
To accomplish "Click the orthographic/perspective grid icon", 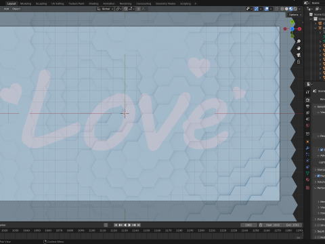I will pos(299,62).
